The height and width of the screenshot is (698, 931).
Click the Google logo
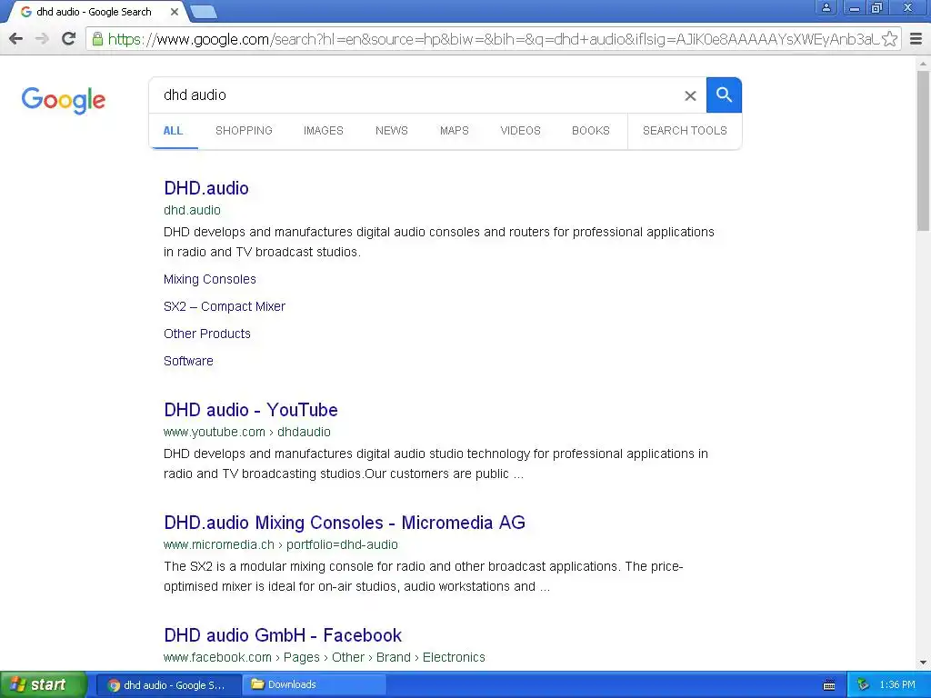click(x=64, y=100)
